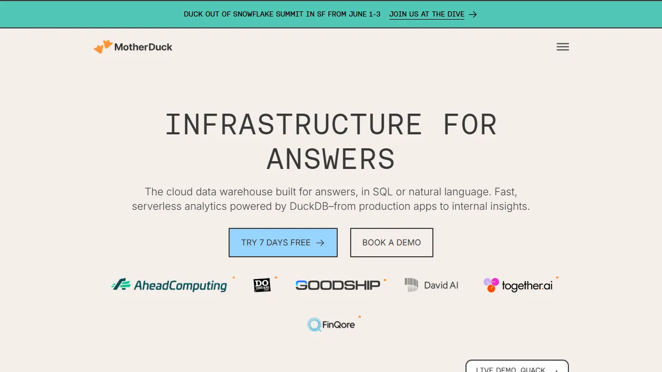This screenshot has height=372, width=662.
Task: Click the cloud data warehouse description paragraph
Action: [331, 199]
